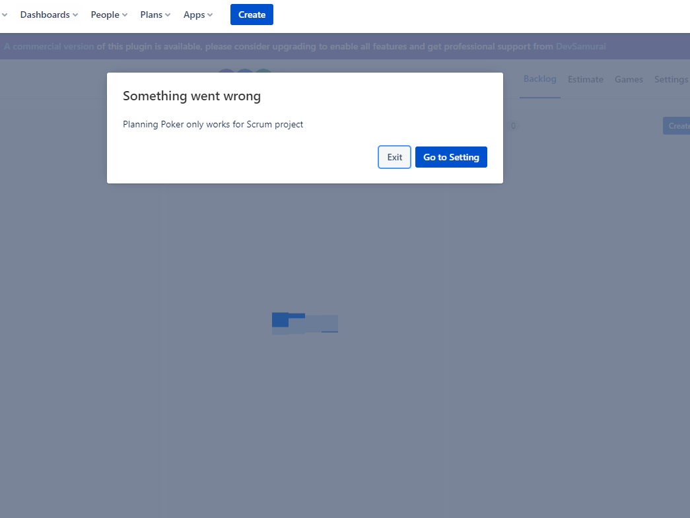
Task: Click the blue Create button in top nav
Action: (x=252, y=15)
